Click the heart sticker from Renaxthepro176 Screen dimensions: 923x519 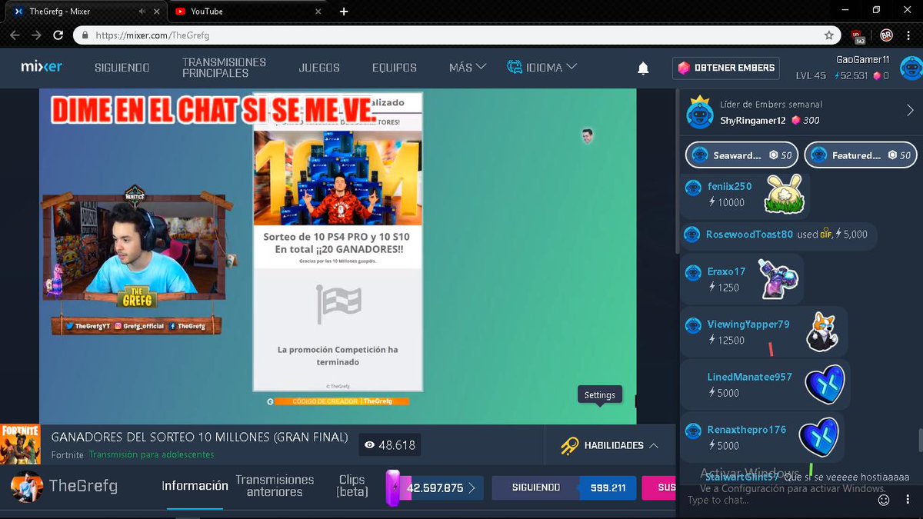pos(818,437)
